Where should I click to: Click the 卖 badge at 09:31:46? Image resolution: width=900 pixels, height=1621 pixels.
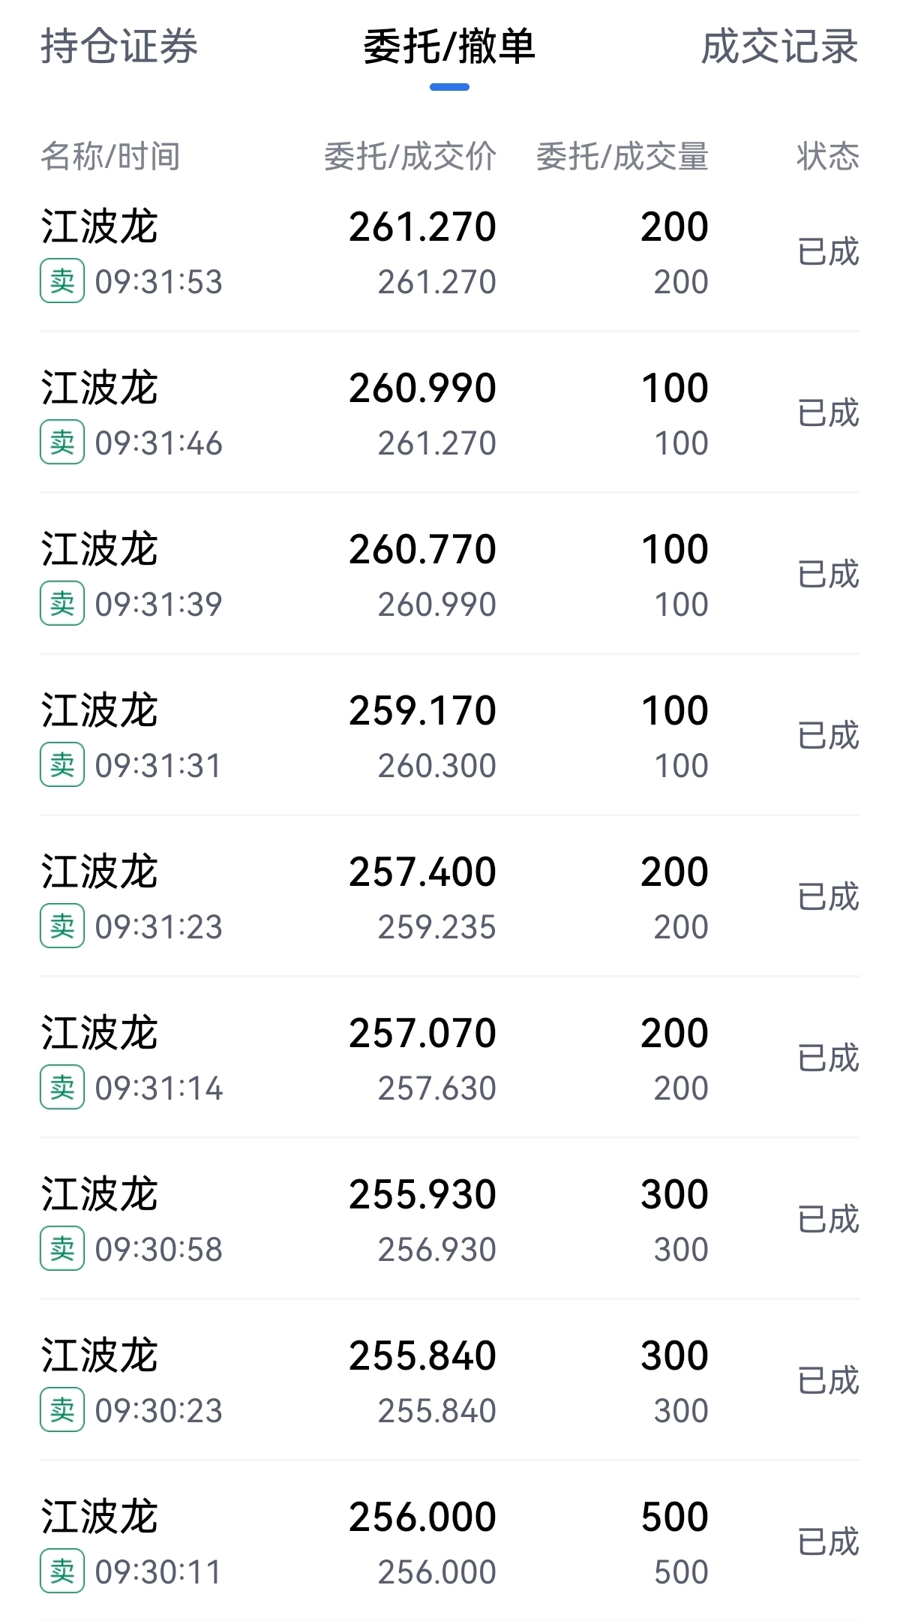coord(62,443)
